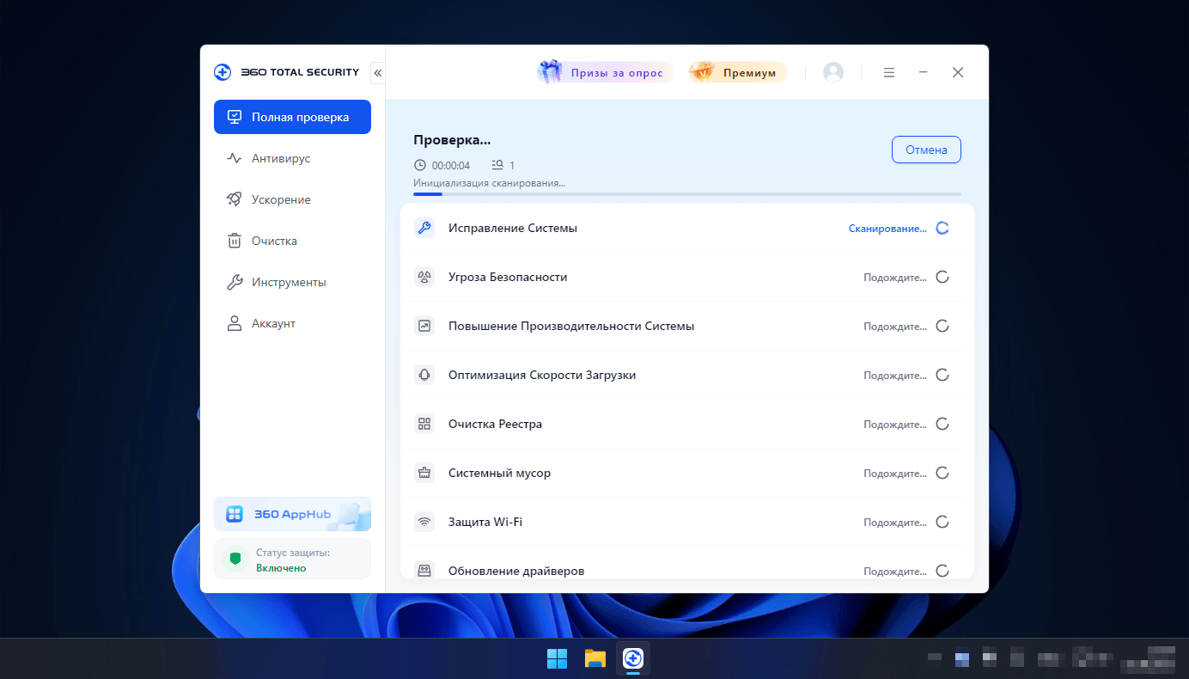Viewport: 1189px width, 679px height.
Task: Click the scan progress bar
Action: [x=687, y=194]
